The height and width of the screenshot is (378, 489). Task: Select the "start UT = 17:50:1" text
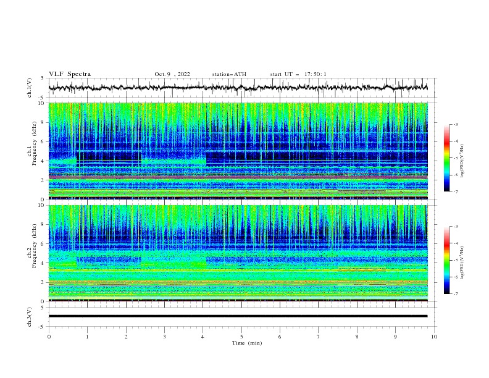298,74
